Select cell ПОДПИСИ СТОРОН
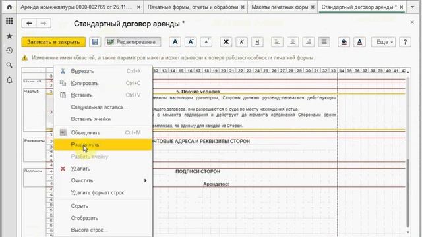Image resolution: width=422 pixels, height=237 pixels. coord(198,171)
